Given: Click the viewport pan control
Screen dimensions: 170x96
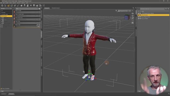Looking at the screenshot, I should click(x=133, y=16).
